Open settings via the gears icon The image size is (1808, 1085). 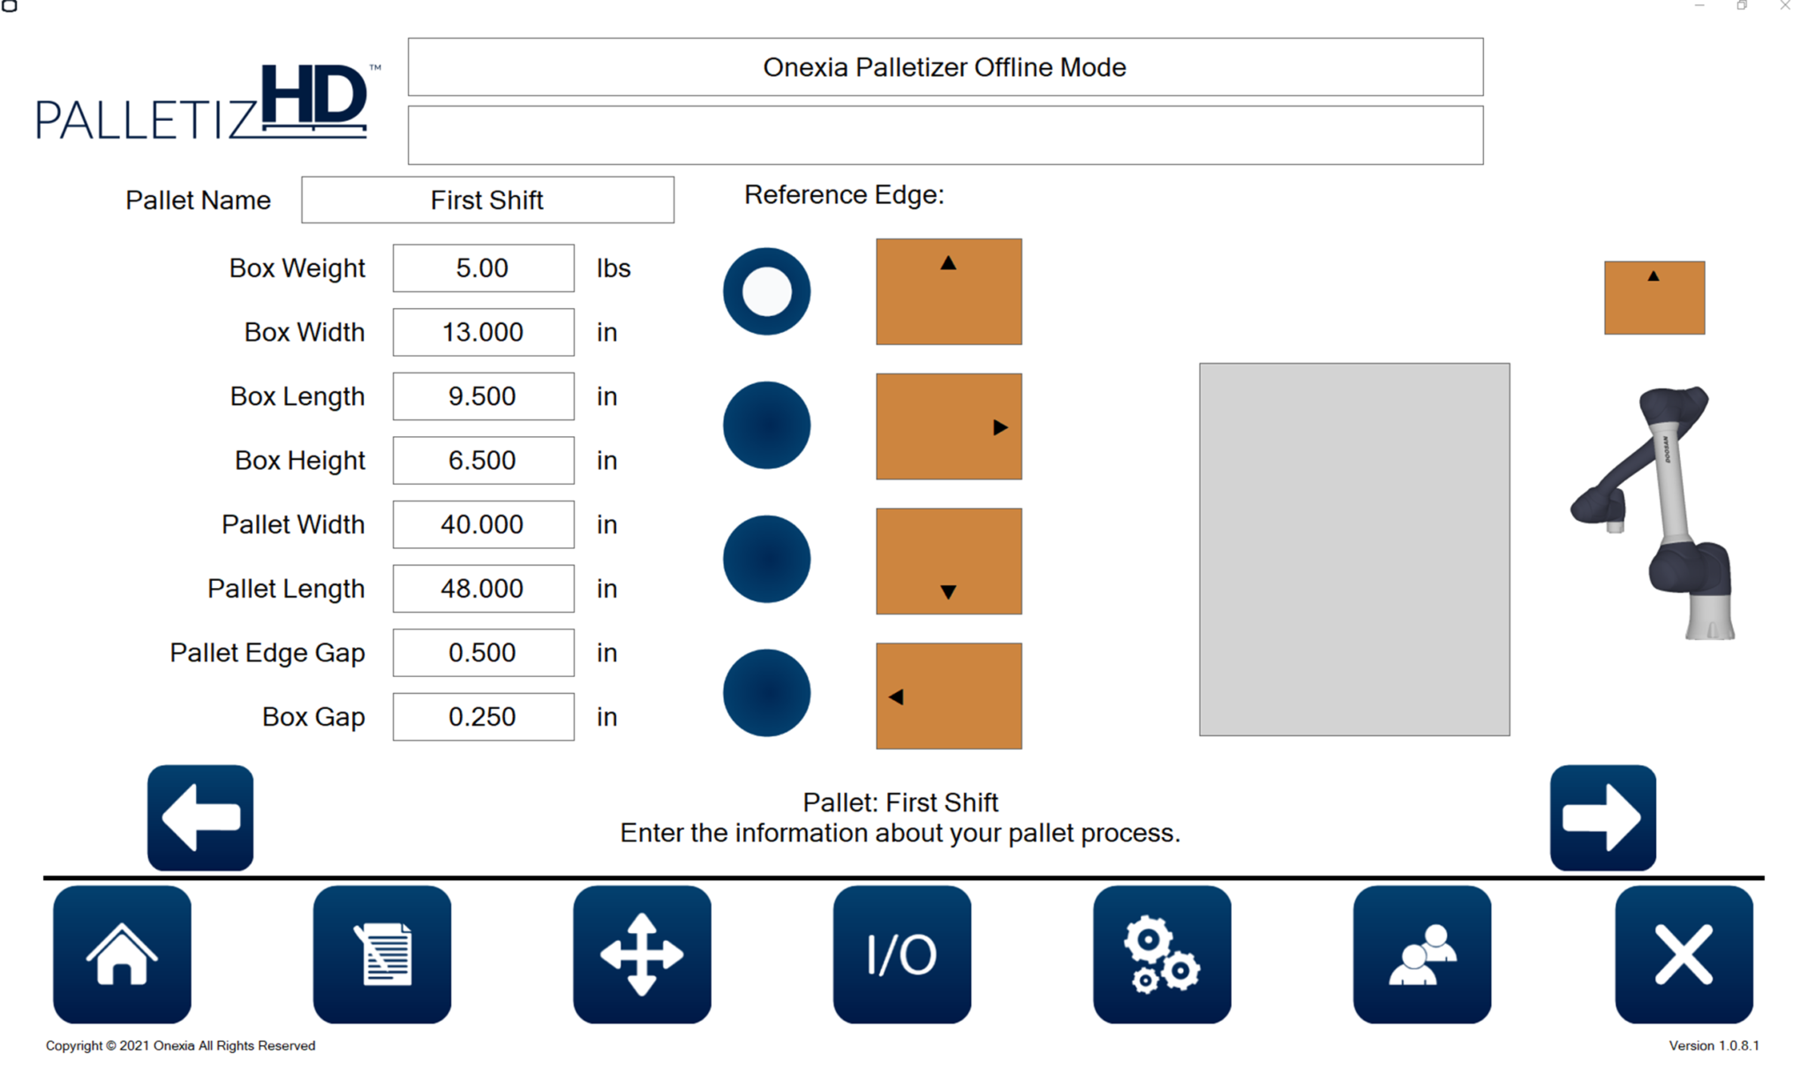1161,955
